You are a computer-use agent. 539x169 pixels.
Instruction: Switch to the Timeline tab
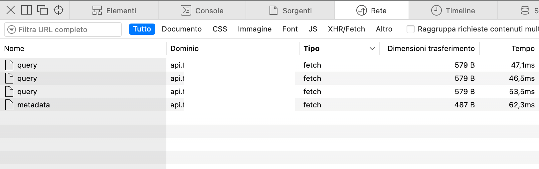(x=453, y=11)
